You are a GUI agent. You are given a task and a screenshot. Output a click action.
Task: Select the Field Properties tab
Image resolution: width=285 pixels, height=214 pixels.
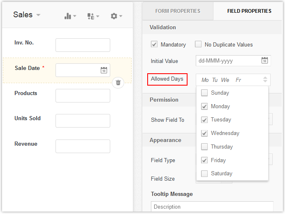coord(249,11)
